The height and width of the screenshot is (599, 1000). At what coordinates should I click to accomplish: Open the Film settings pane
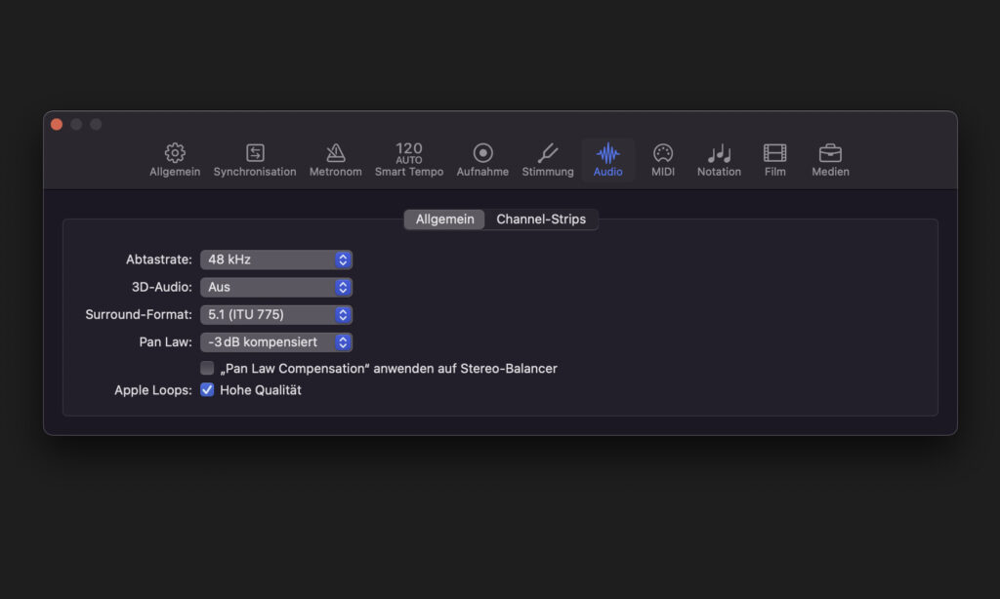[774, 159]
